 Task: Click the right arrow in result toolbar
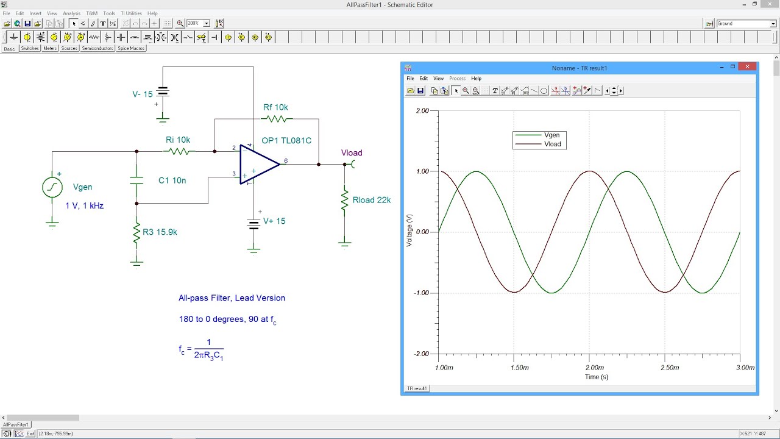pos(620,91)
